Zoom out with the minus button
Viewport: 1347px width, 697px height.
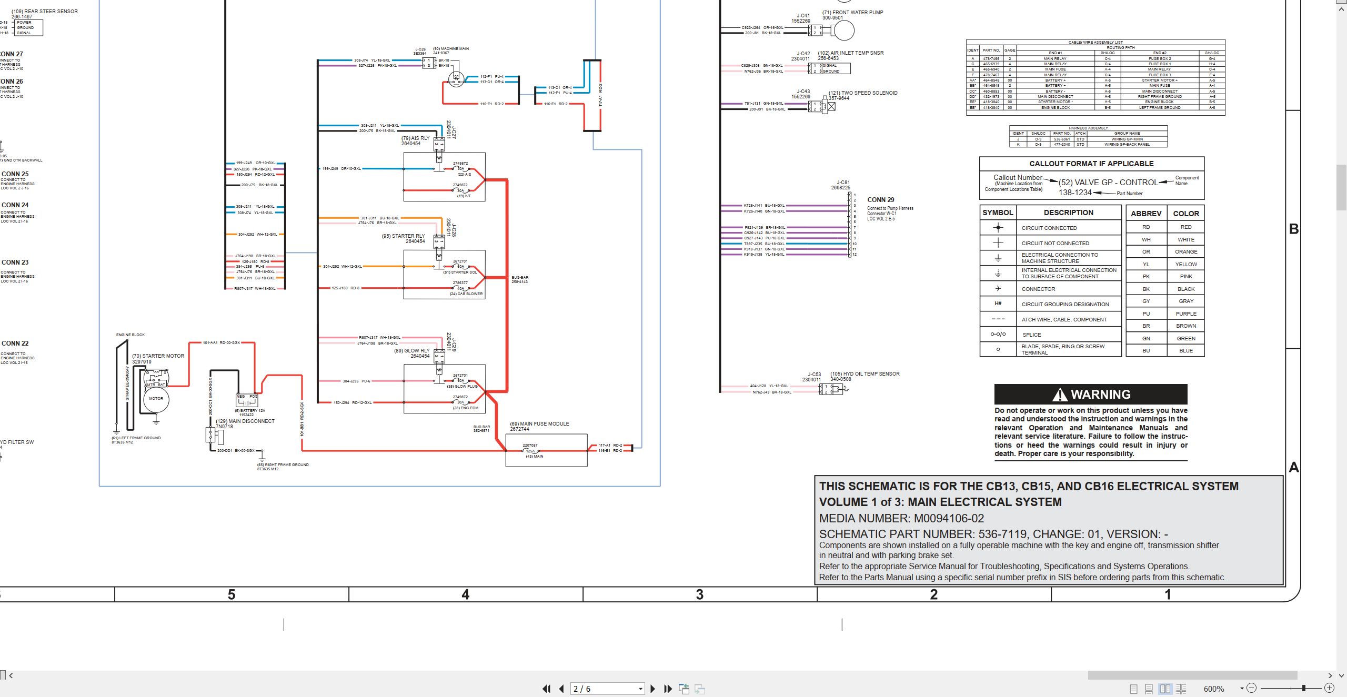tap(1251, 688)
